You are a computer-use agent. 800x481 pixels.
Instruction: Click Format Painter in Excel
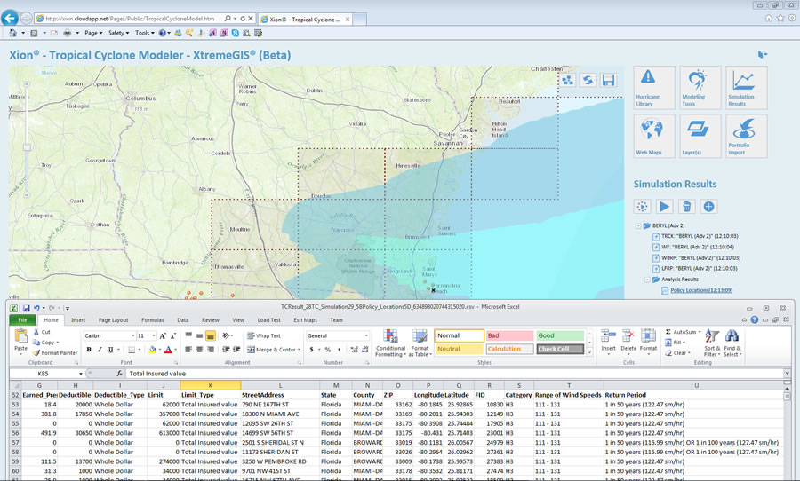click(x=55, y=352)
